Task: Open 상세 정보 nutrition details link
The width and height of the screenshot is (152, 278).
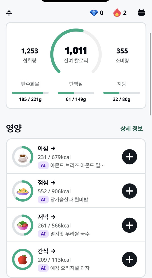Action: (131, 129)
